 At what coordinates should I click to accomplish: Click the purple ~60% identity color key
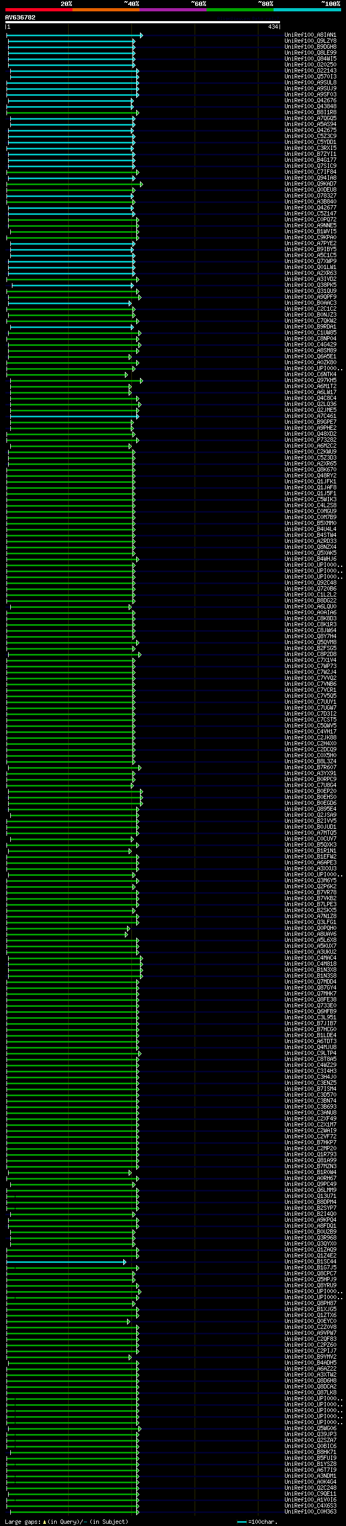pos(174,10)
